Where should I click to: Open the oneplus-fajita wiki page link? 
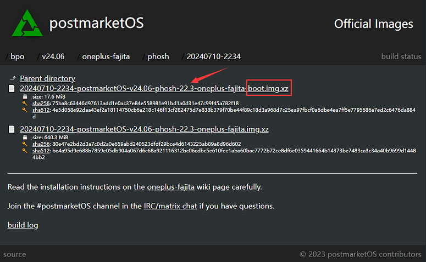coord(170,187)
